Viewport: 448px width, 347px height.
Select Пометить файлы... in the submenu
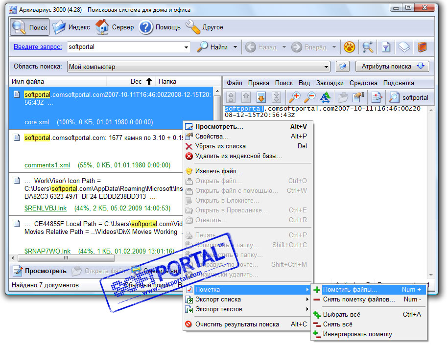(x=369, y=290)
